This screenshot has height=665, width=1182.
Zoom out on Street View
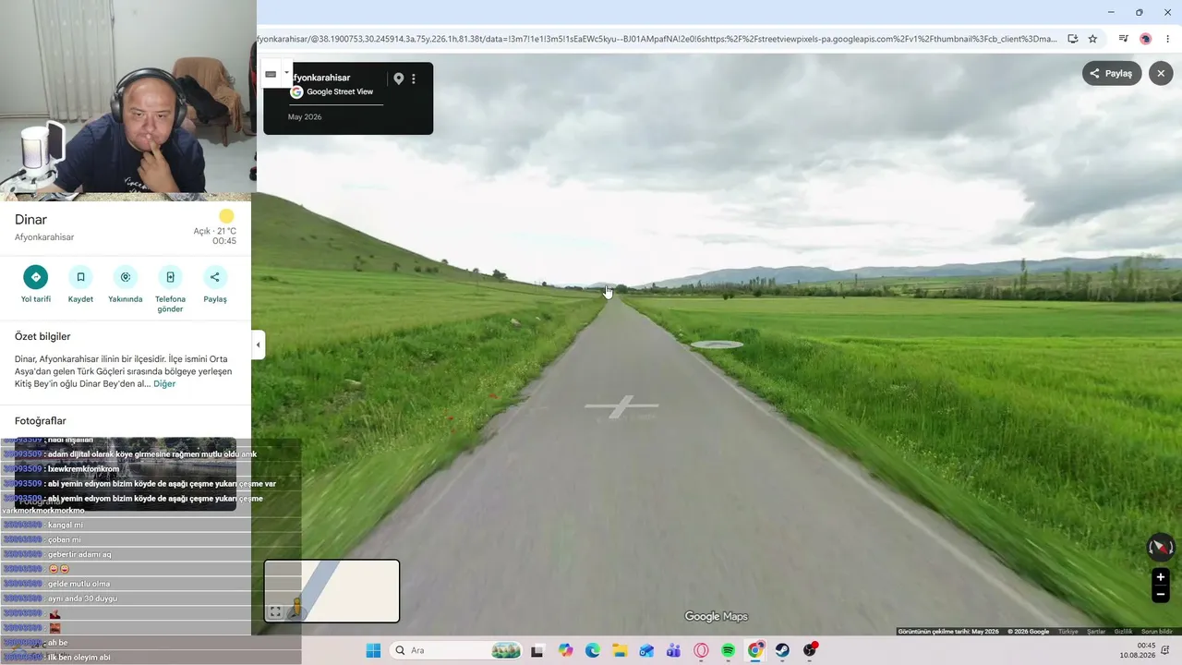click(x=1161, y=595)
